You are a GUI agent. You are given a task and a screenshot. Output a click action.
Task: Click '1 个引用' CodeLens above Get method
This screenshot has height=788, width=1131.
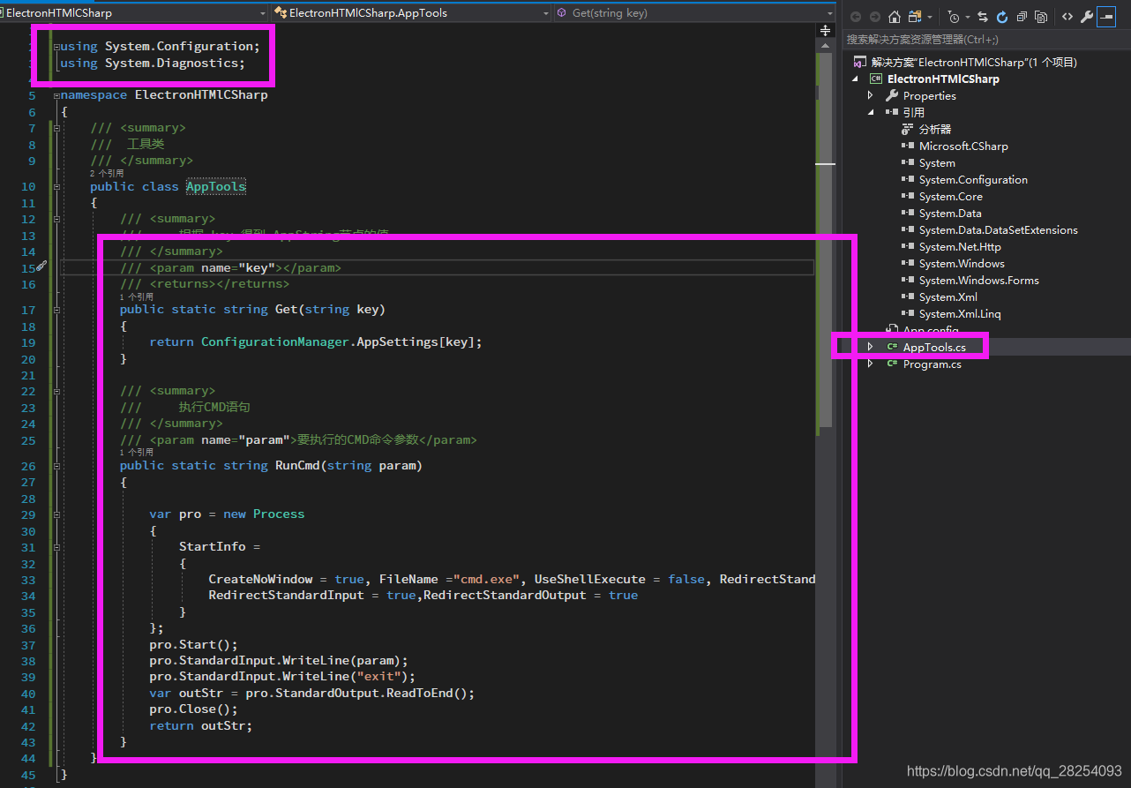pos(137,297)
